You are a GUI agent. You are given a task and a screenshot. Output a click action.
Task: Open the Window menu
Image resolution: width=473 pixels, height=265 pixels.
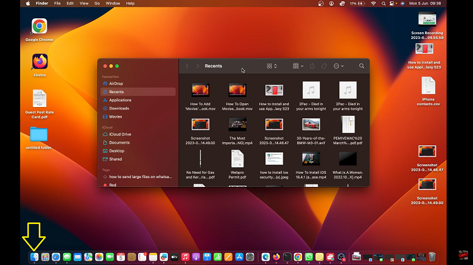pyautogui.click(x=113, y=3)
